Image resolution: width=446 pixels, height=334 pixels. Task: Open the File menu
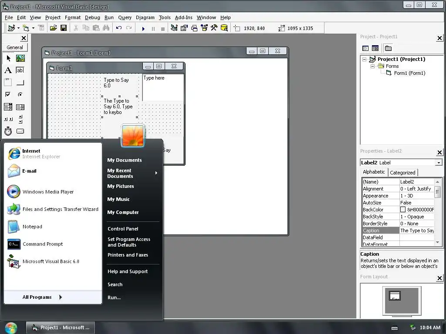9,17
